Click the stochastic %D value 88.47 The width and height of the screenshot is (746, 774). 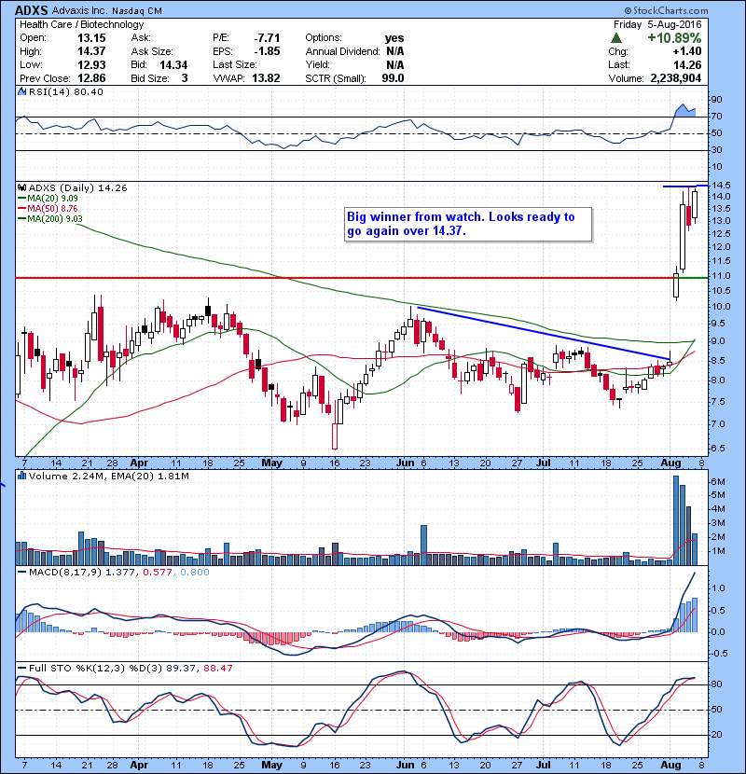point(217,668)
